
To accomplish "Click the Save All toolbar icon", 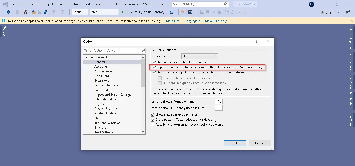I will (45, 12).
